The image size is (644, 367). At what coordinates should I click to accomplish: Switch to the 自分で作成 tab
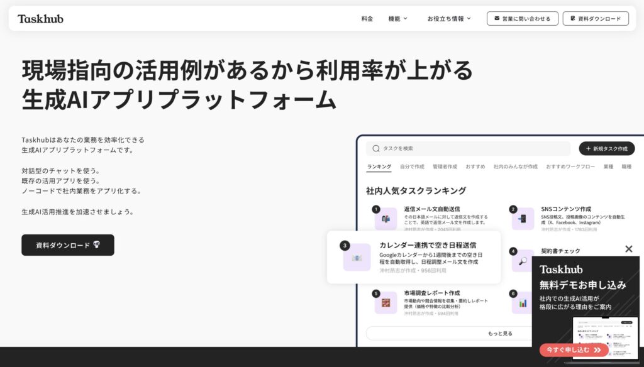412,167
